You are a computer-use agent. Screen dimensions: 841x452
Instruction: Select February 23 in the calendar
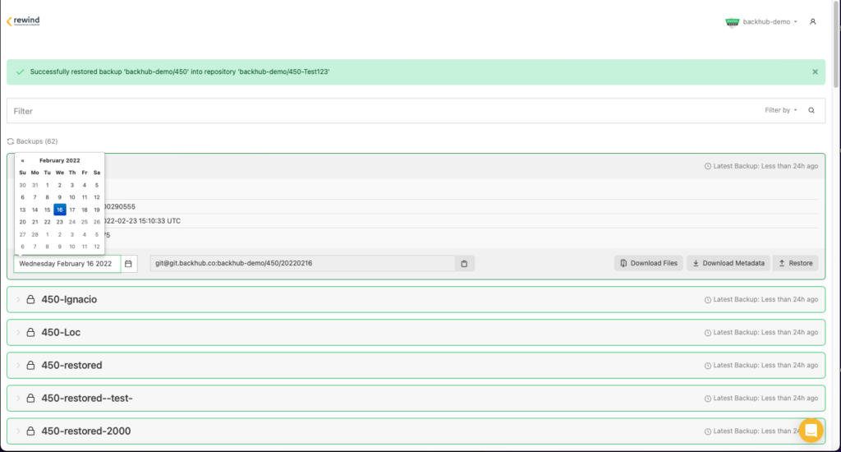coord(59,222)
